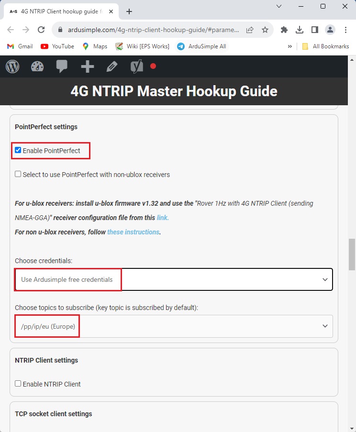The width and height of the screenshot is (356, 432).
Task: Open the Yoast SEO icon
Action: click(x=137, y=66)
